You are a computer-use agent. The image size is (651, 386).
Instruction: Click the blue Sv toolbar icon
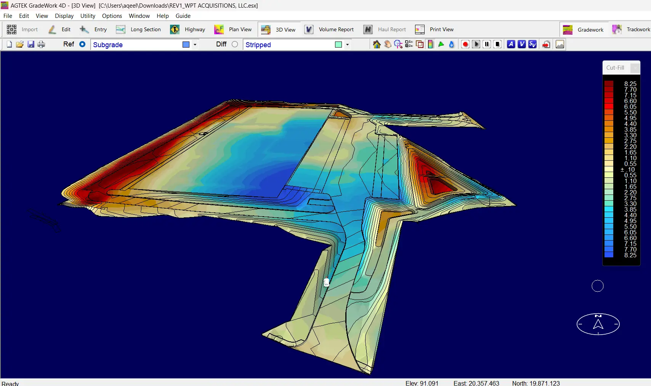(x=532, y=45)
